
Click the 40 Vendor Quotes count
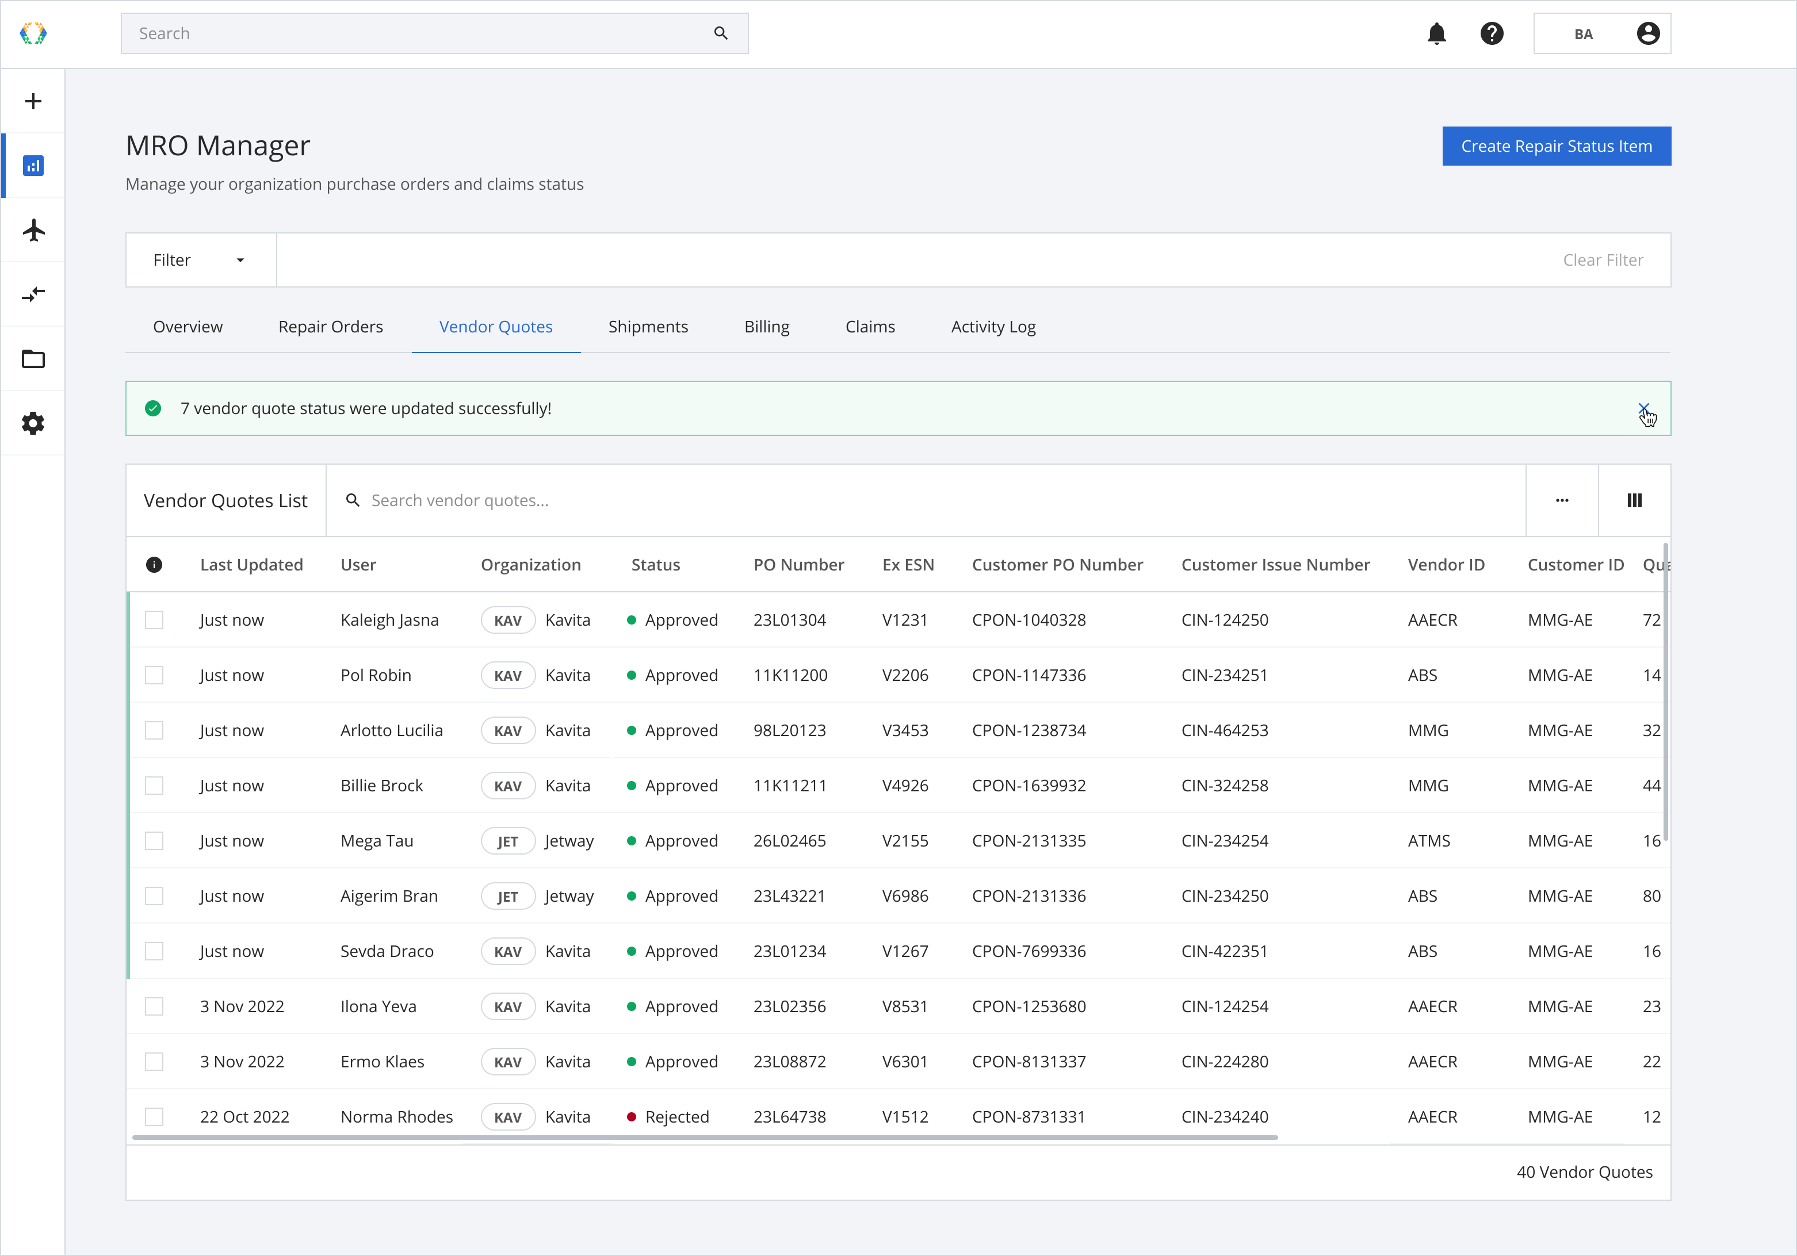pos(1584,1172)
